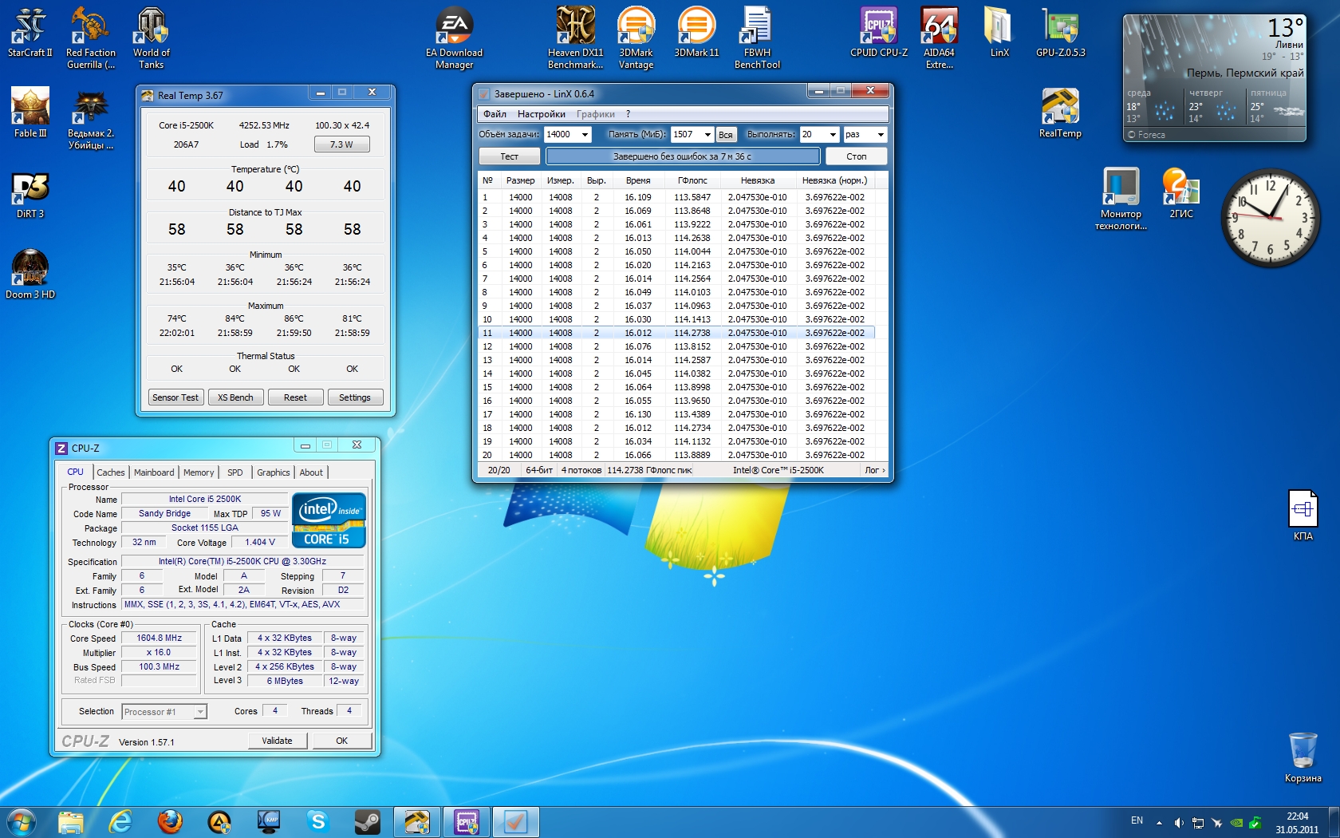This screenshot has height=838, width=1340.
Task: Open the 2ГИС desktop shortcut
Action: (x=1181, y=193)
